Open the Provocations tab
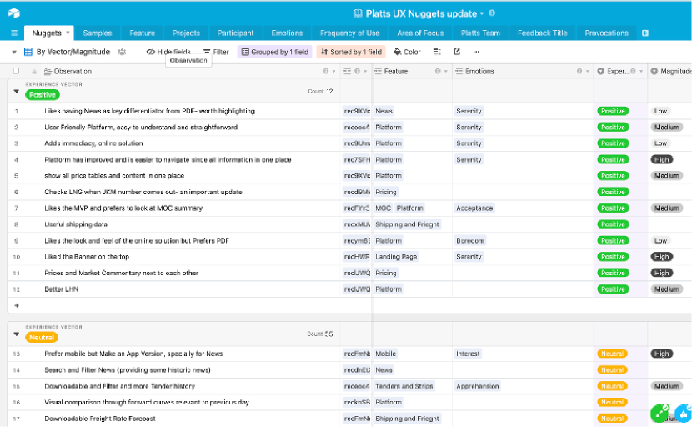Viewport: 692px width, 427px height. click(606, 33)
